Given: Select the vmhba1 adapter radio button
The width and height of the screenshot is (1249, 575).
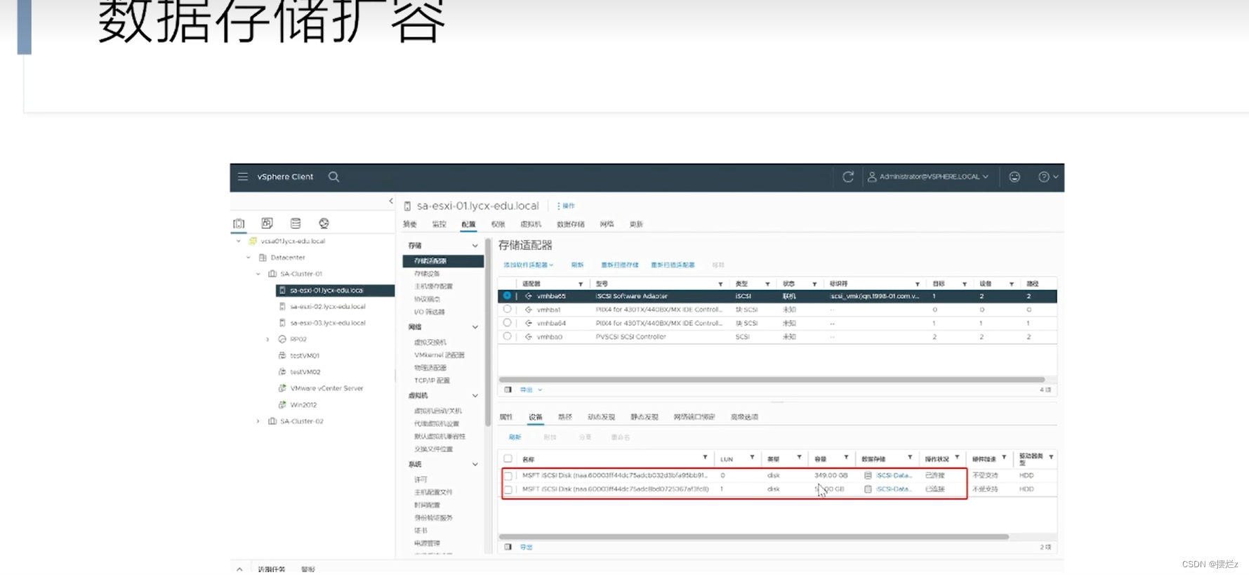Looking at the screenshot, I should click(x=507, y=309).
